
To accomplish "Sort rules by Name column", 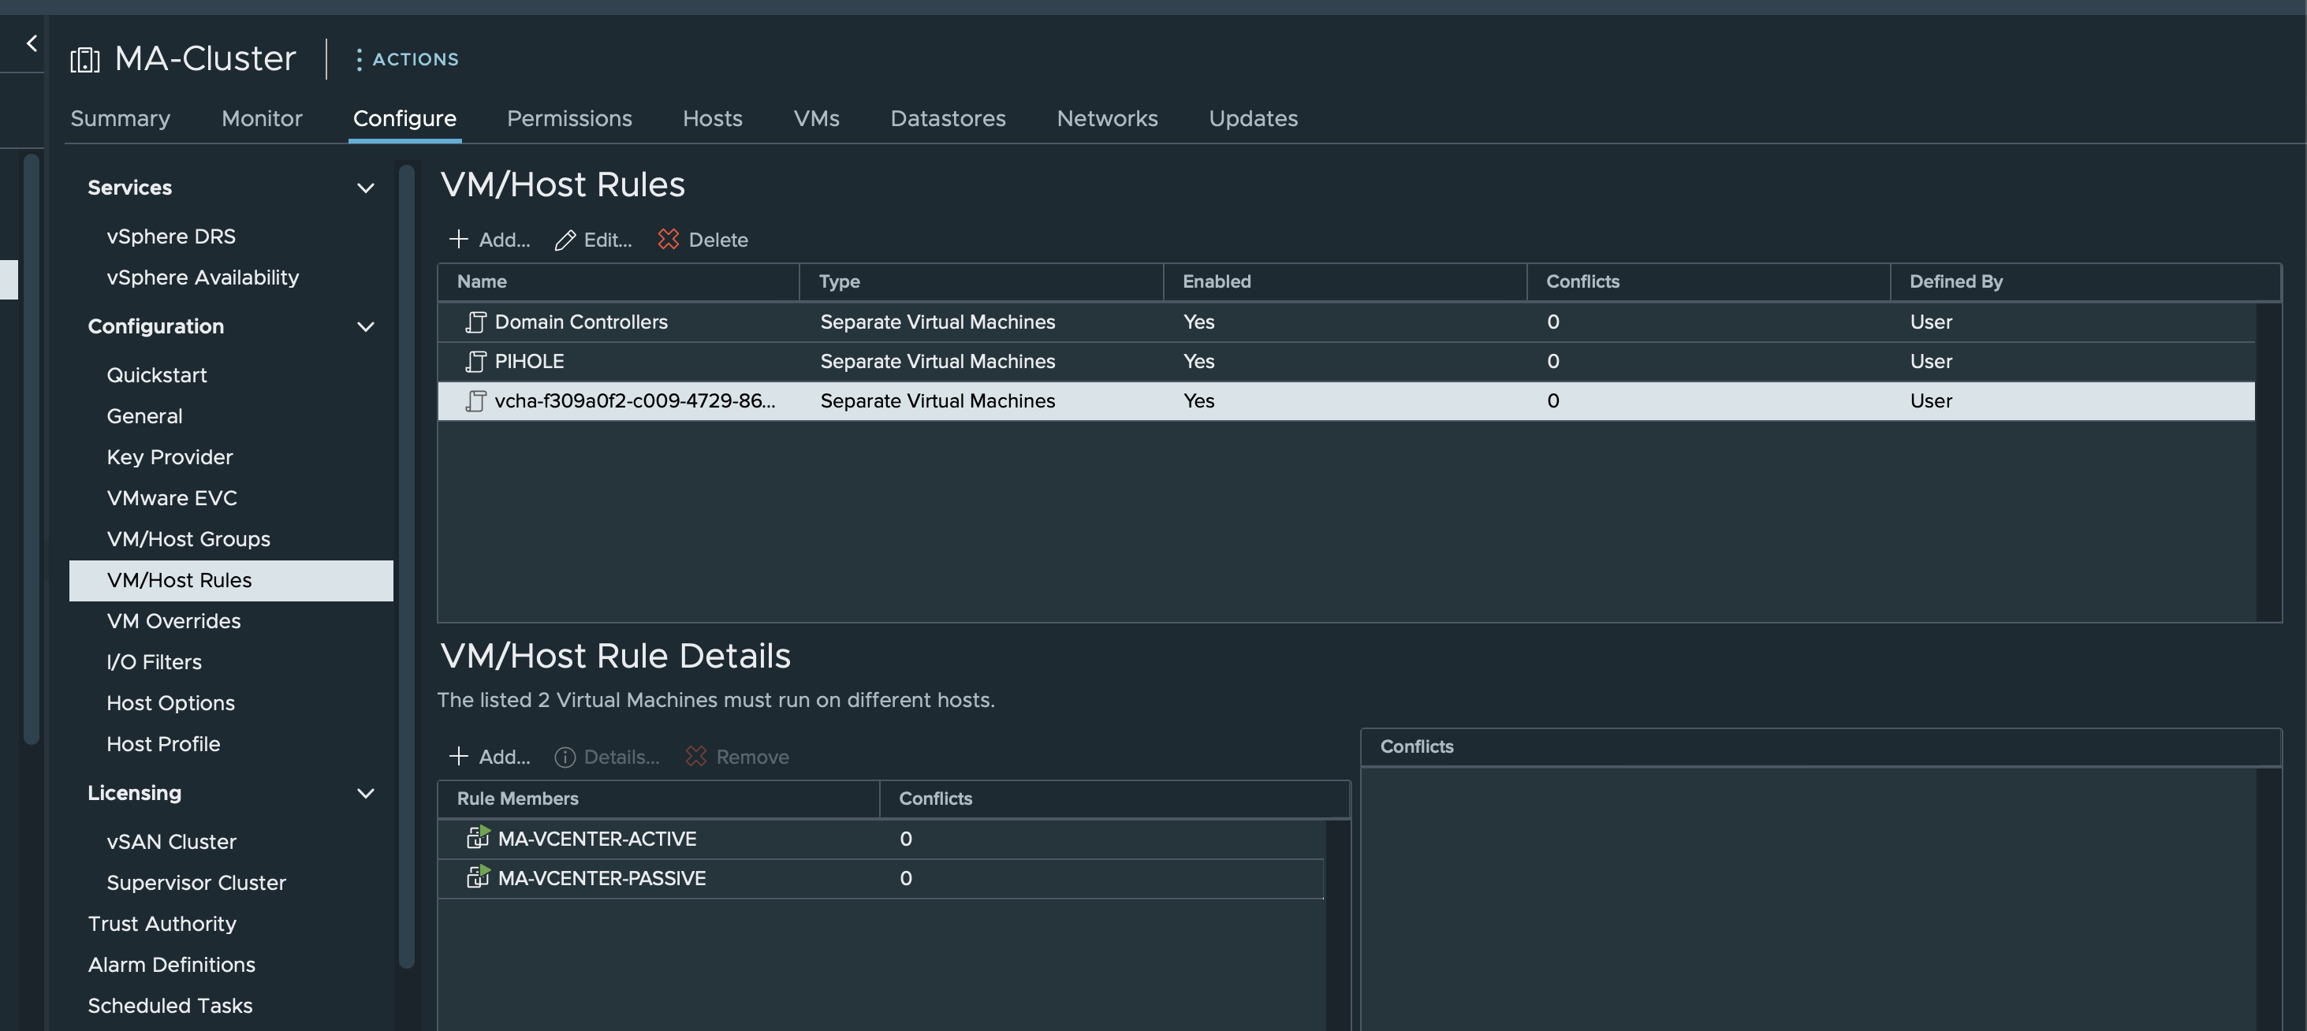I will pyautogui.click(x=618, y=282).
